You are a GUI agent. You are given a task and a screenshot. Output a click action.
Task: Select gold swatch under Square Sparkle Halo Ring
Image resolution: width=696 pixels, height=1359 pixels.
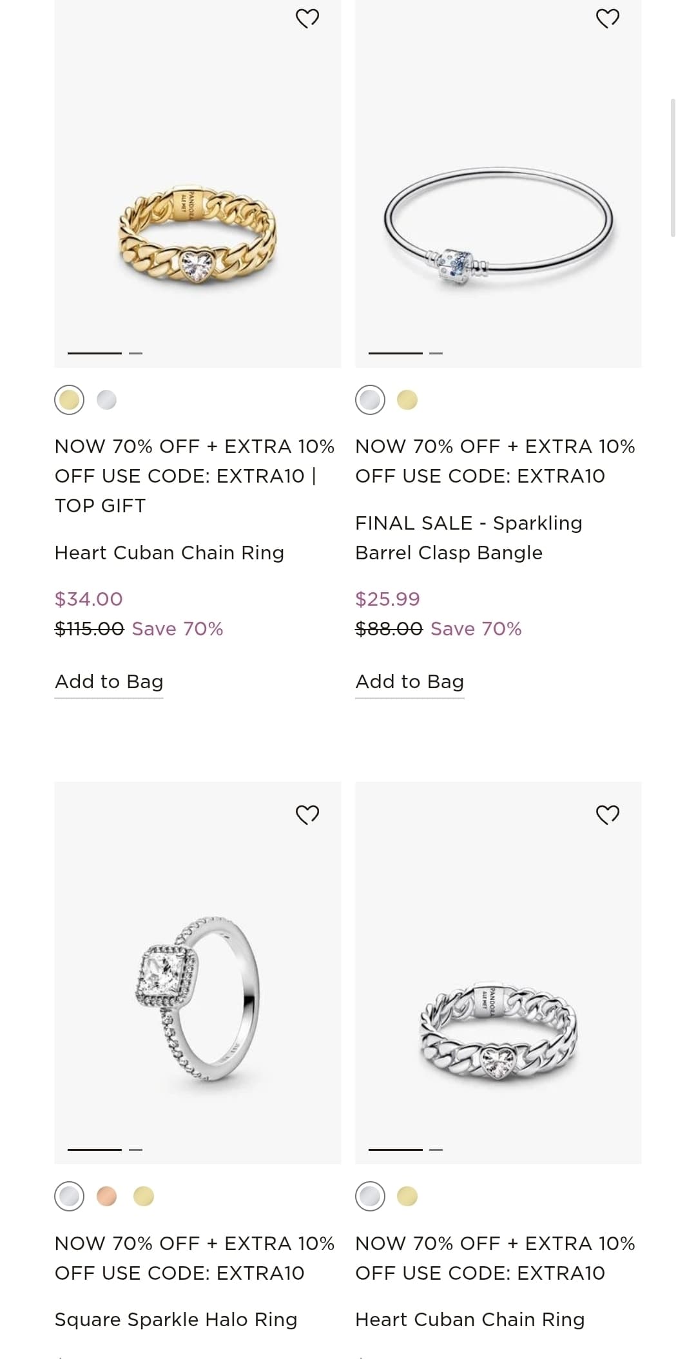(x=144, y=1197)
